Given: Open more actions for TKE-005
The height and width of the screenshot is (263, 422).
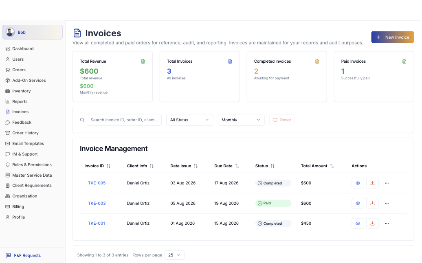Looking at the screenshot, I should [387, 183].
